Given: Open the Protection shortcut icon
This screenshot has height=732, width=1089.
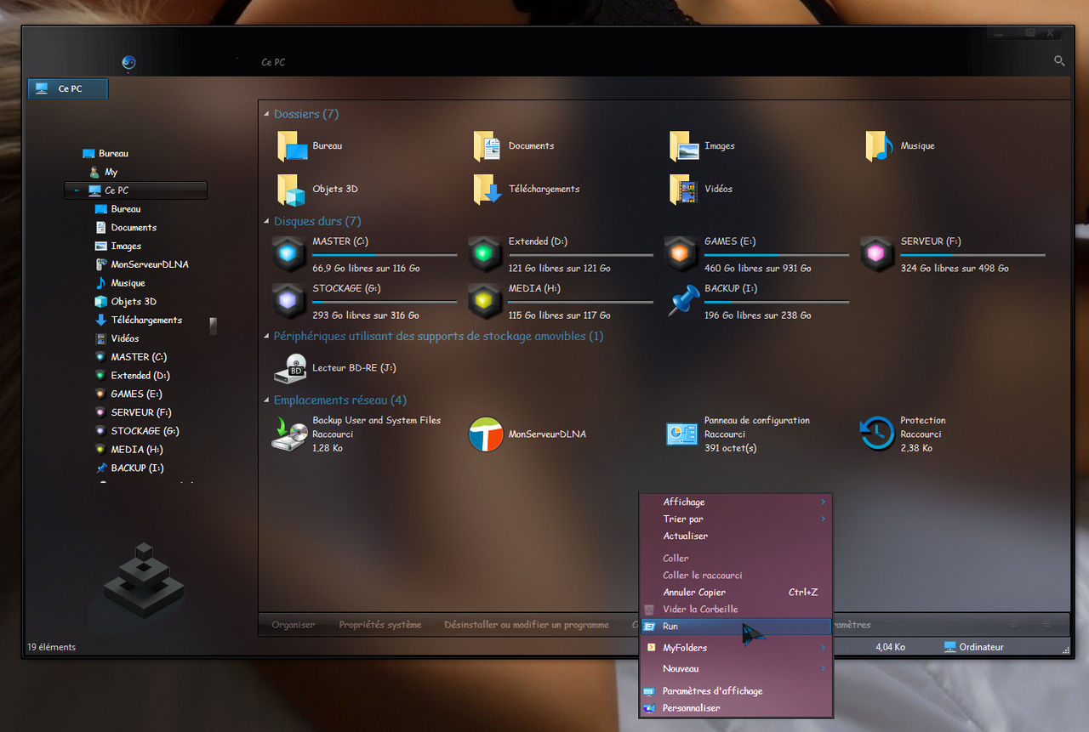Looking at the screenshot, I should (x=877, y=434).
